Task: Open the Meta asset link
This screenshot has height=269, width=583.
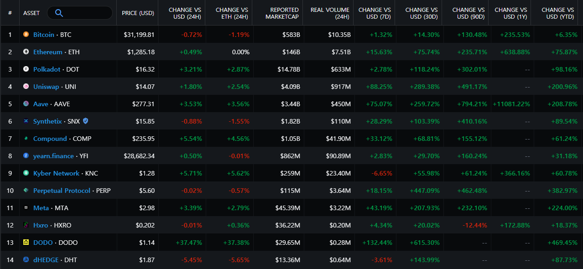Action: pyautogui.click(x=41, y=208)
